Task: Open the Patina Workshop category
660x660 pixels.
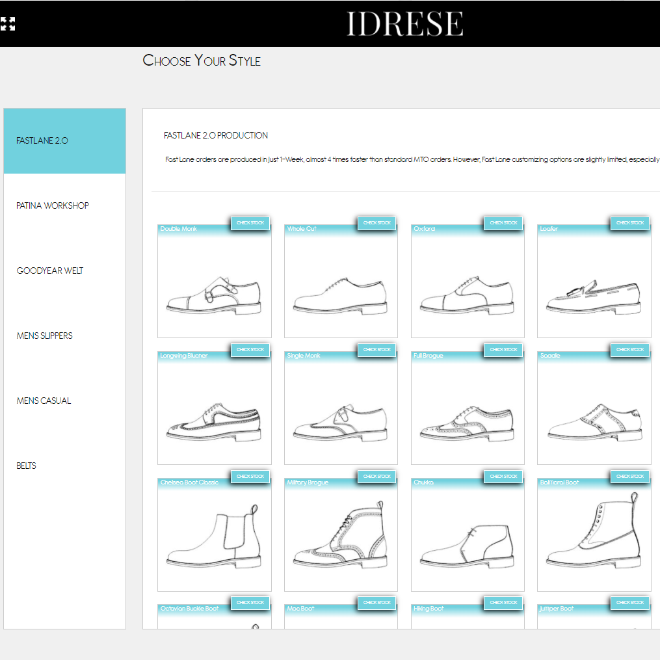Action: (64, 205)
